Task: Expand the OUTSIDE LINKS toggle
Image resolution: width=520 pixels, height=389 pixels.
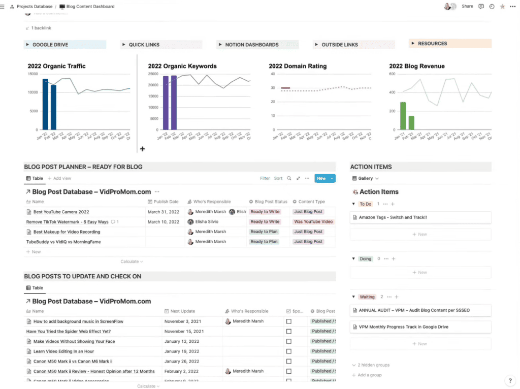Action: (x=316, y=45)
